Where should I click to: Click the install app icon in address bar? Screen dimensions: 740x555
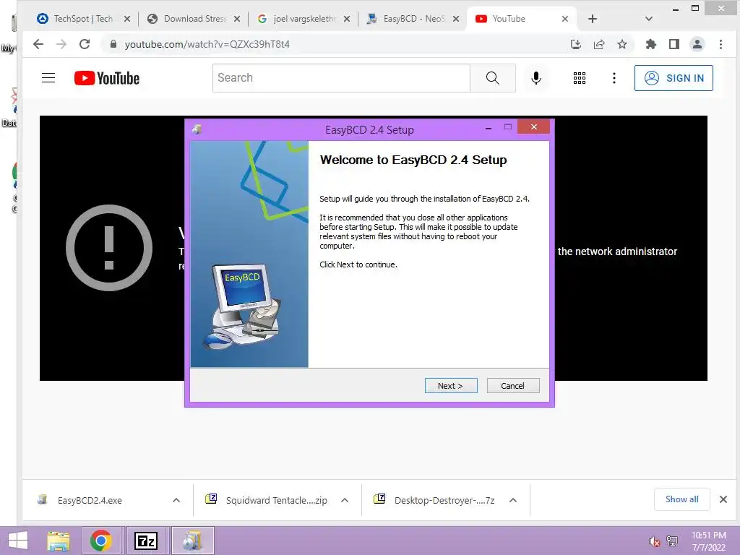pos(576,44)
